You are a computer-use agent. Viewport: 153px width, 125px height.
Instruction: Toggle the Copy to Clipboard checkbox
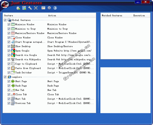coord(9,64)
